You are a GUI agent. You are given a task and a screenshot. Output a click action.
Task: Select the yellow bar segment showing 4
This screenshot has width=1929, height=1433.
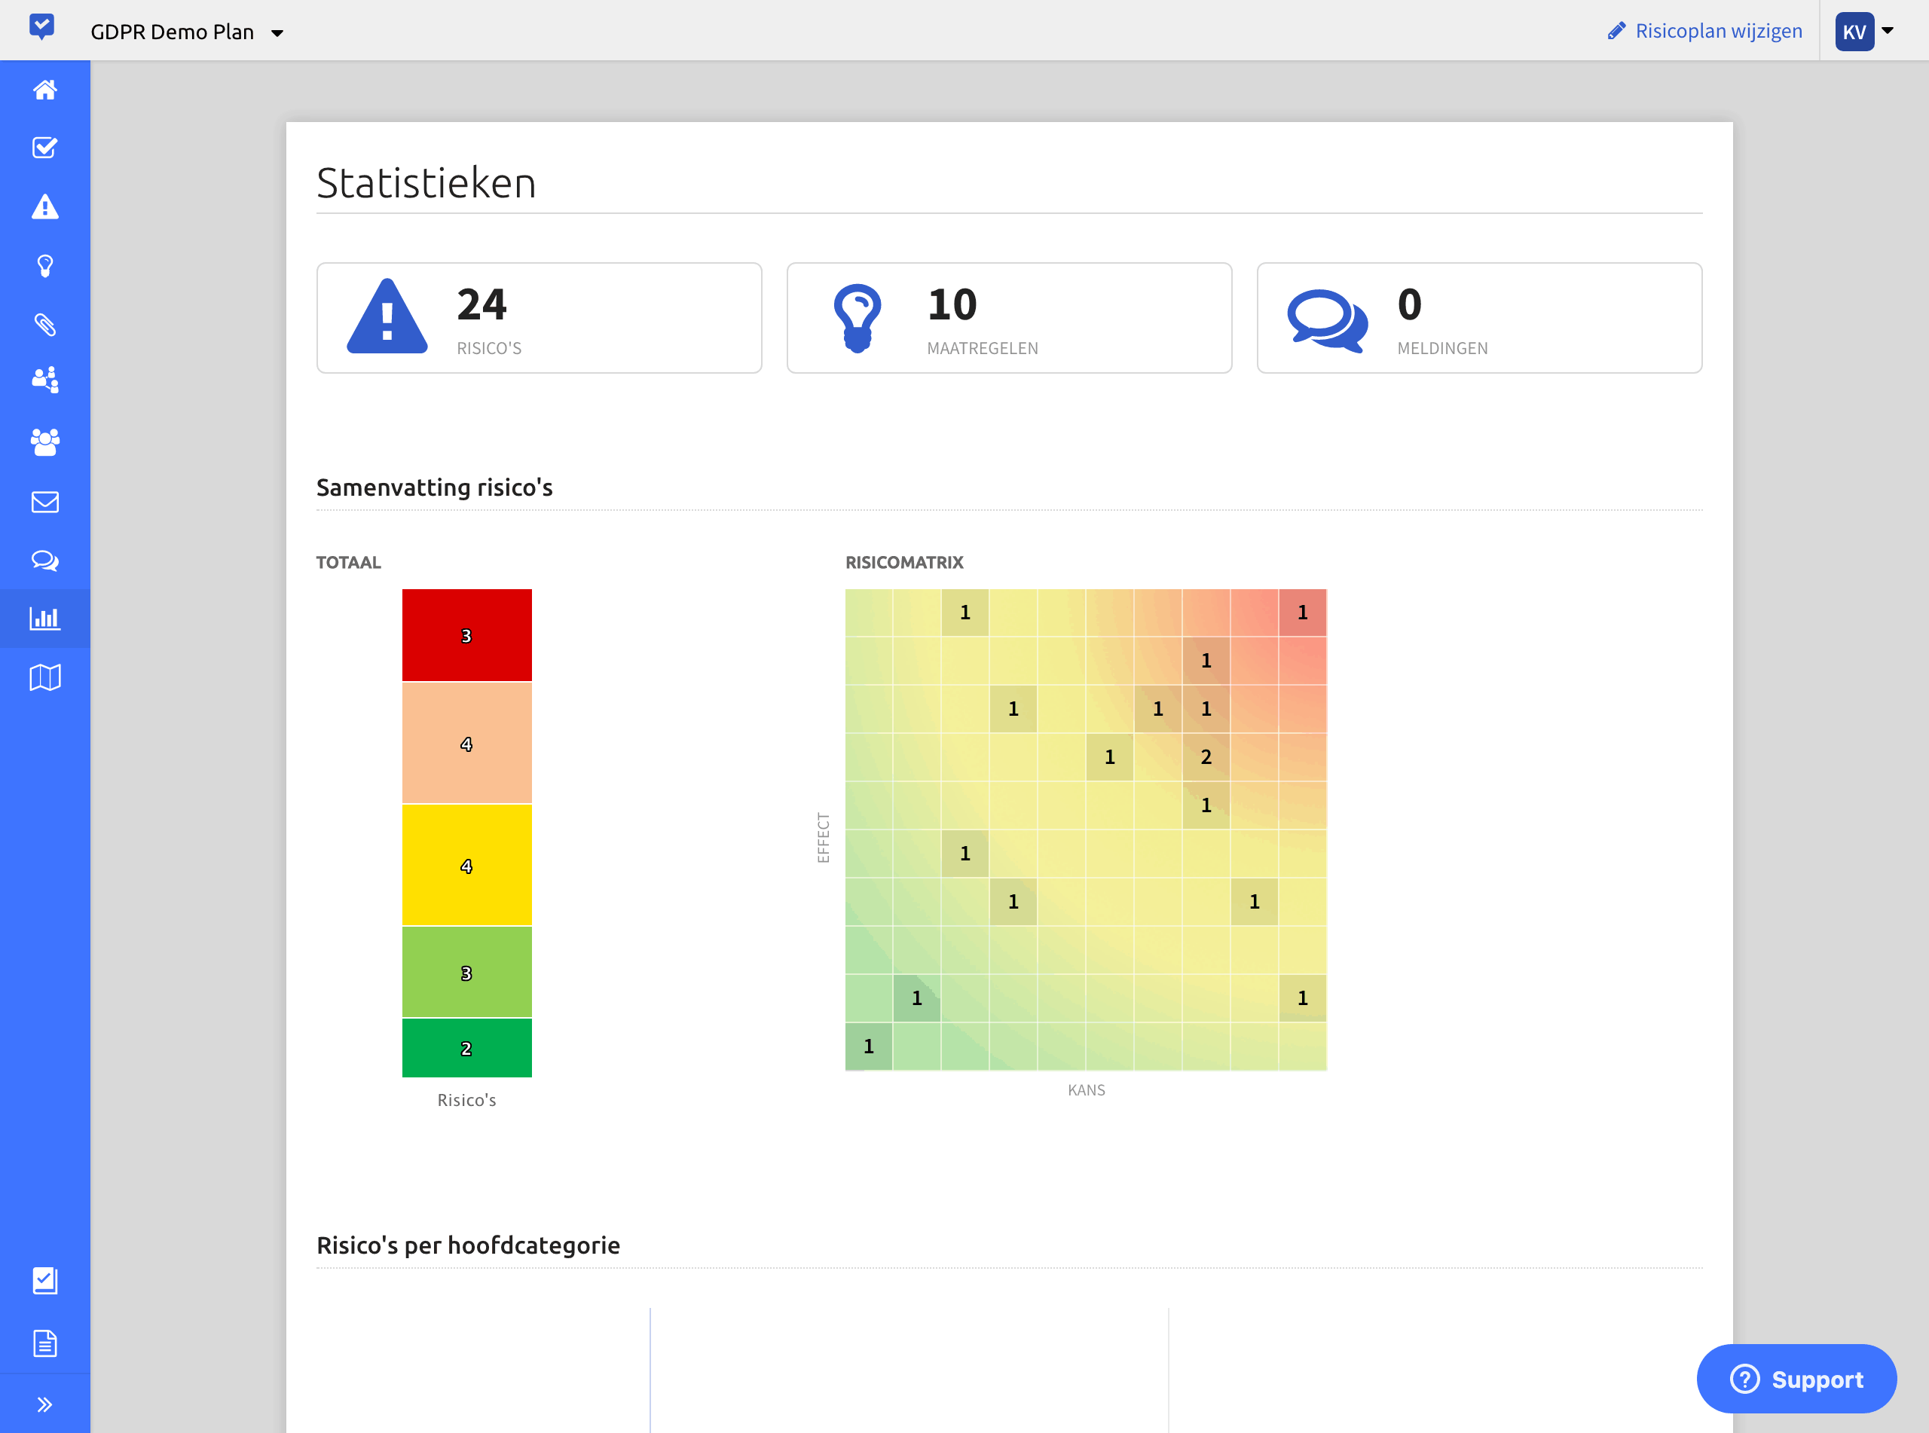pyautogui.click(x=466, y=865)
